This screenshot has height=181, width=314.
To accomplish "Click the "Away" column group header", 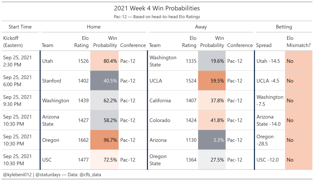I will 201,27.
